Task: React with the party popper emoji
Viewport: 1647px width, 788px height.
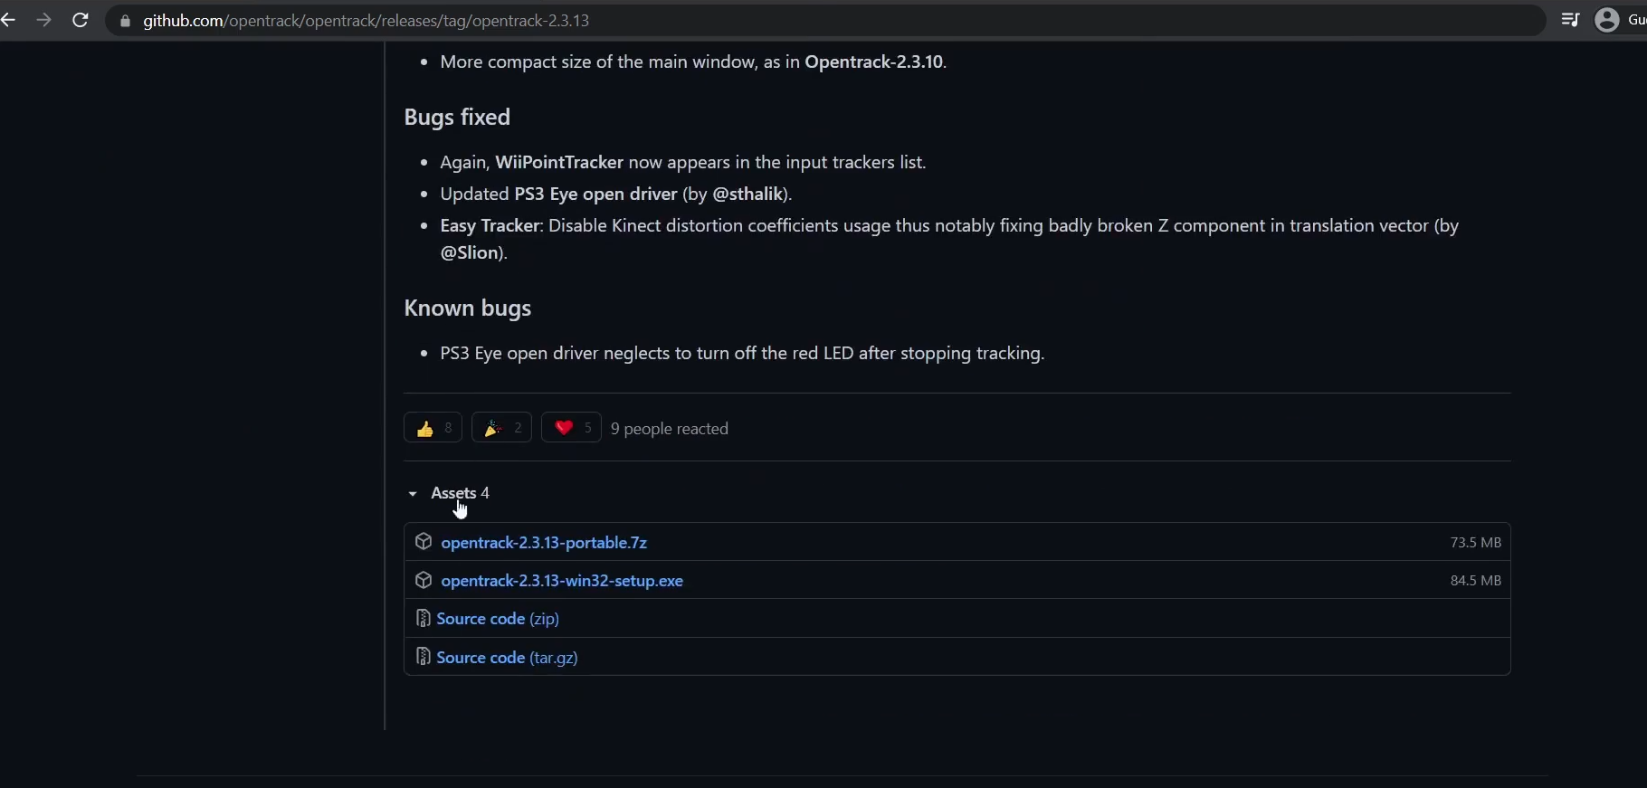Action: pos(501,428)
